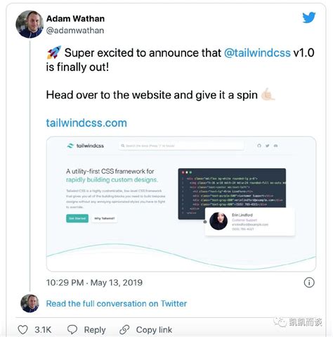The height and width of the screenshot is (337, 333).
Task: Click the small avatar beside conversation link
Action: point(30,303)
